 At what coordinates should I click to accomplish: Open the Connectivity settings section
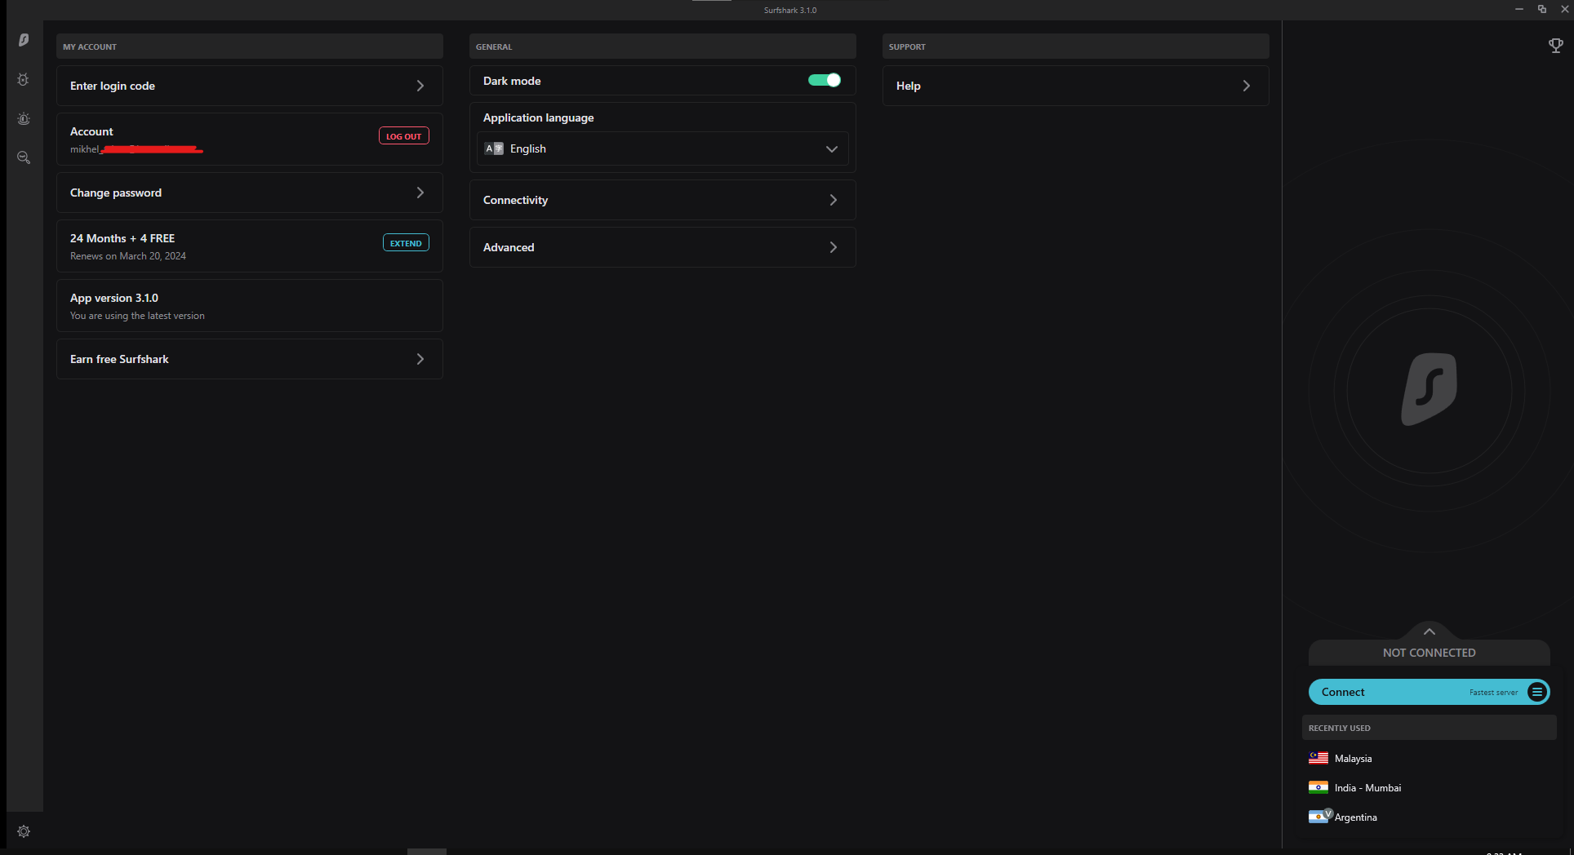click(x=662, y=200)
